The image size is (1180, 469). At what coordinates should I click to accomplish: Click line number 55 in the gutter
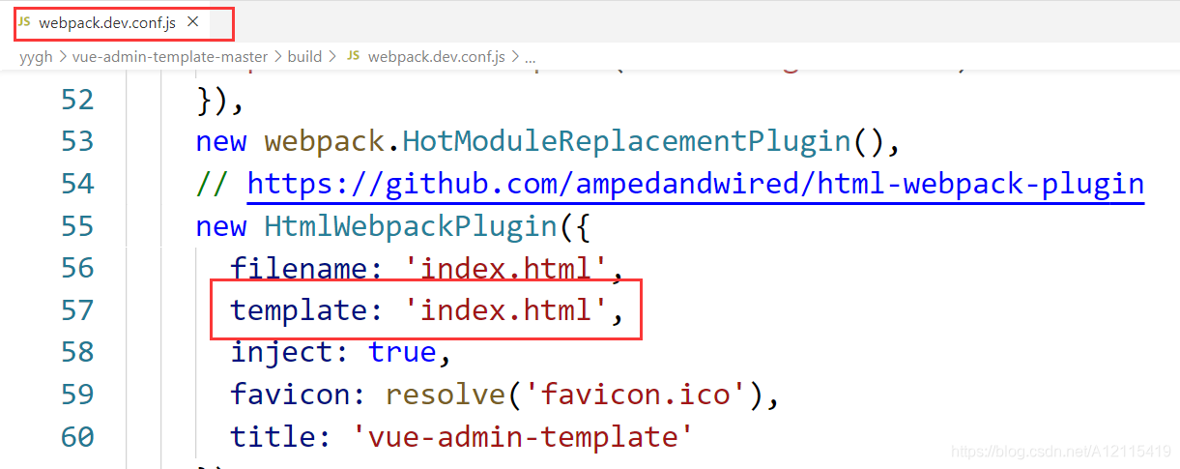77,225
